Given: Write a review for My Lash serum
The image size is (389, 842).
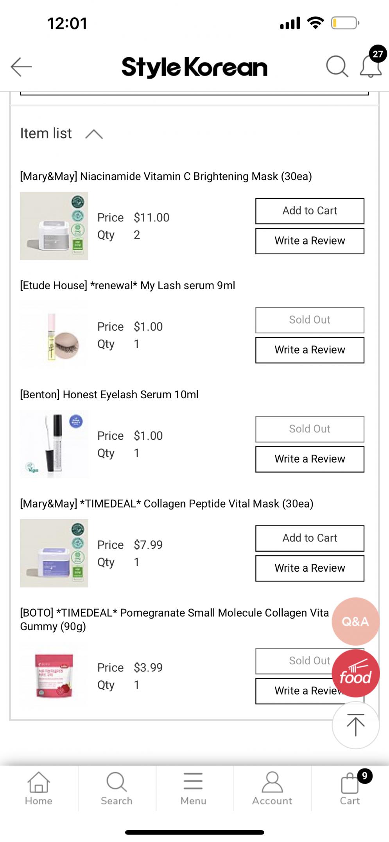Looking at the screenshot, I should 310,350.
